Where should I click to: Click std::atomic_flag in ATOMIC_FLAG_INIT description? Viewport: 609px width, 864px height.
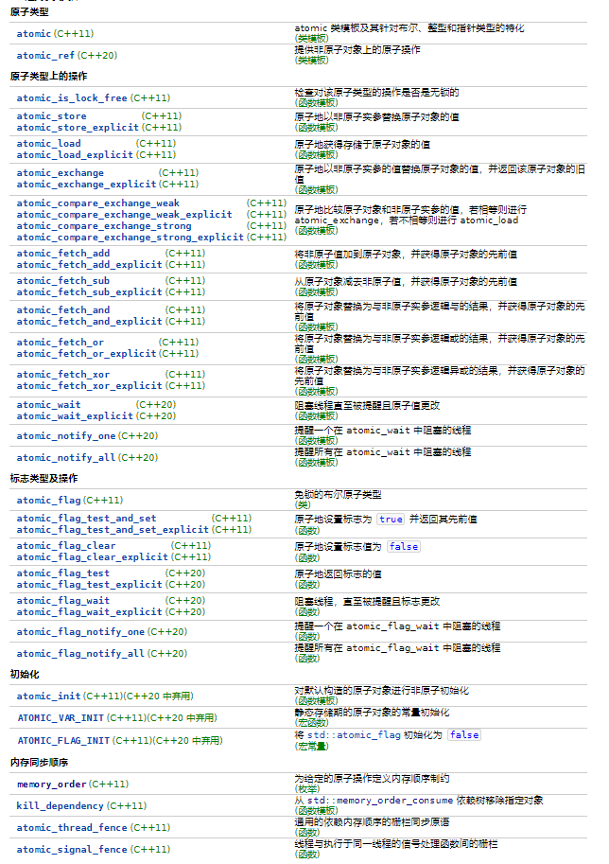point(354,735)
